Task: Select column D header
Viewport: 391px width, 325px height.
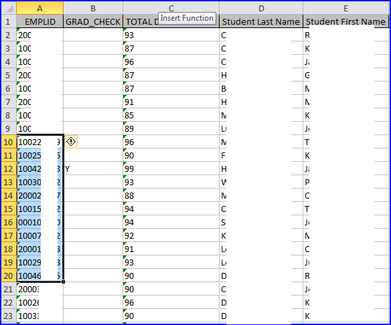Action: click(x=261, y=8)
